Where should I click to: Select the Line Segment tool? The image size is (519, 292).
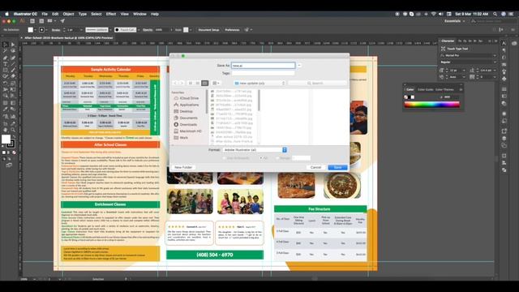pyautogui.click(x=13, y=64)
